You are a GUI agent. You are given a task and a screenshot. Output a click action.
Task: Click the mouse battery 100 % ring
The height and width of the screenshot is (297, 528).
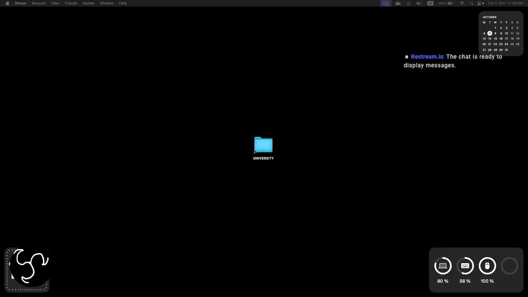point(487,266)
